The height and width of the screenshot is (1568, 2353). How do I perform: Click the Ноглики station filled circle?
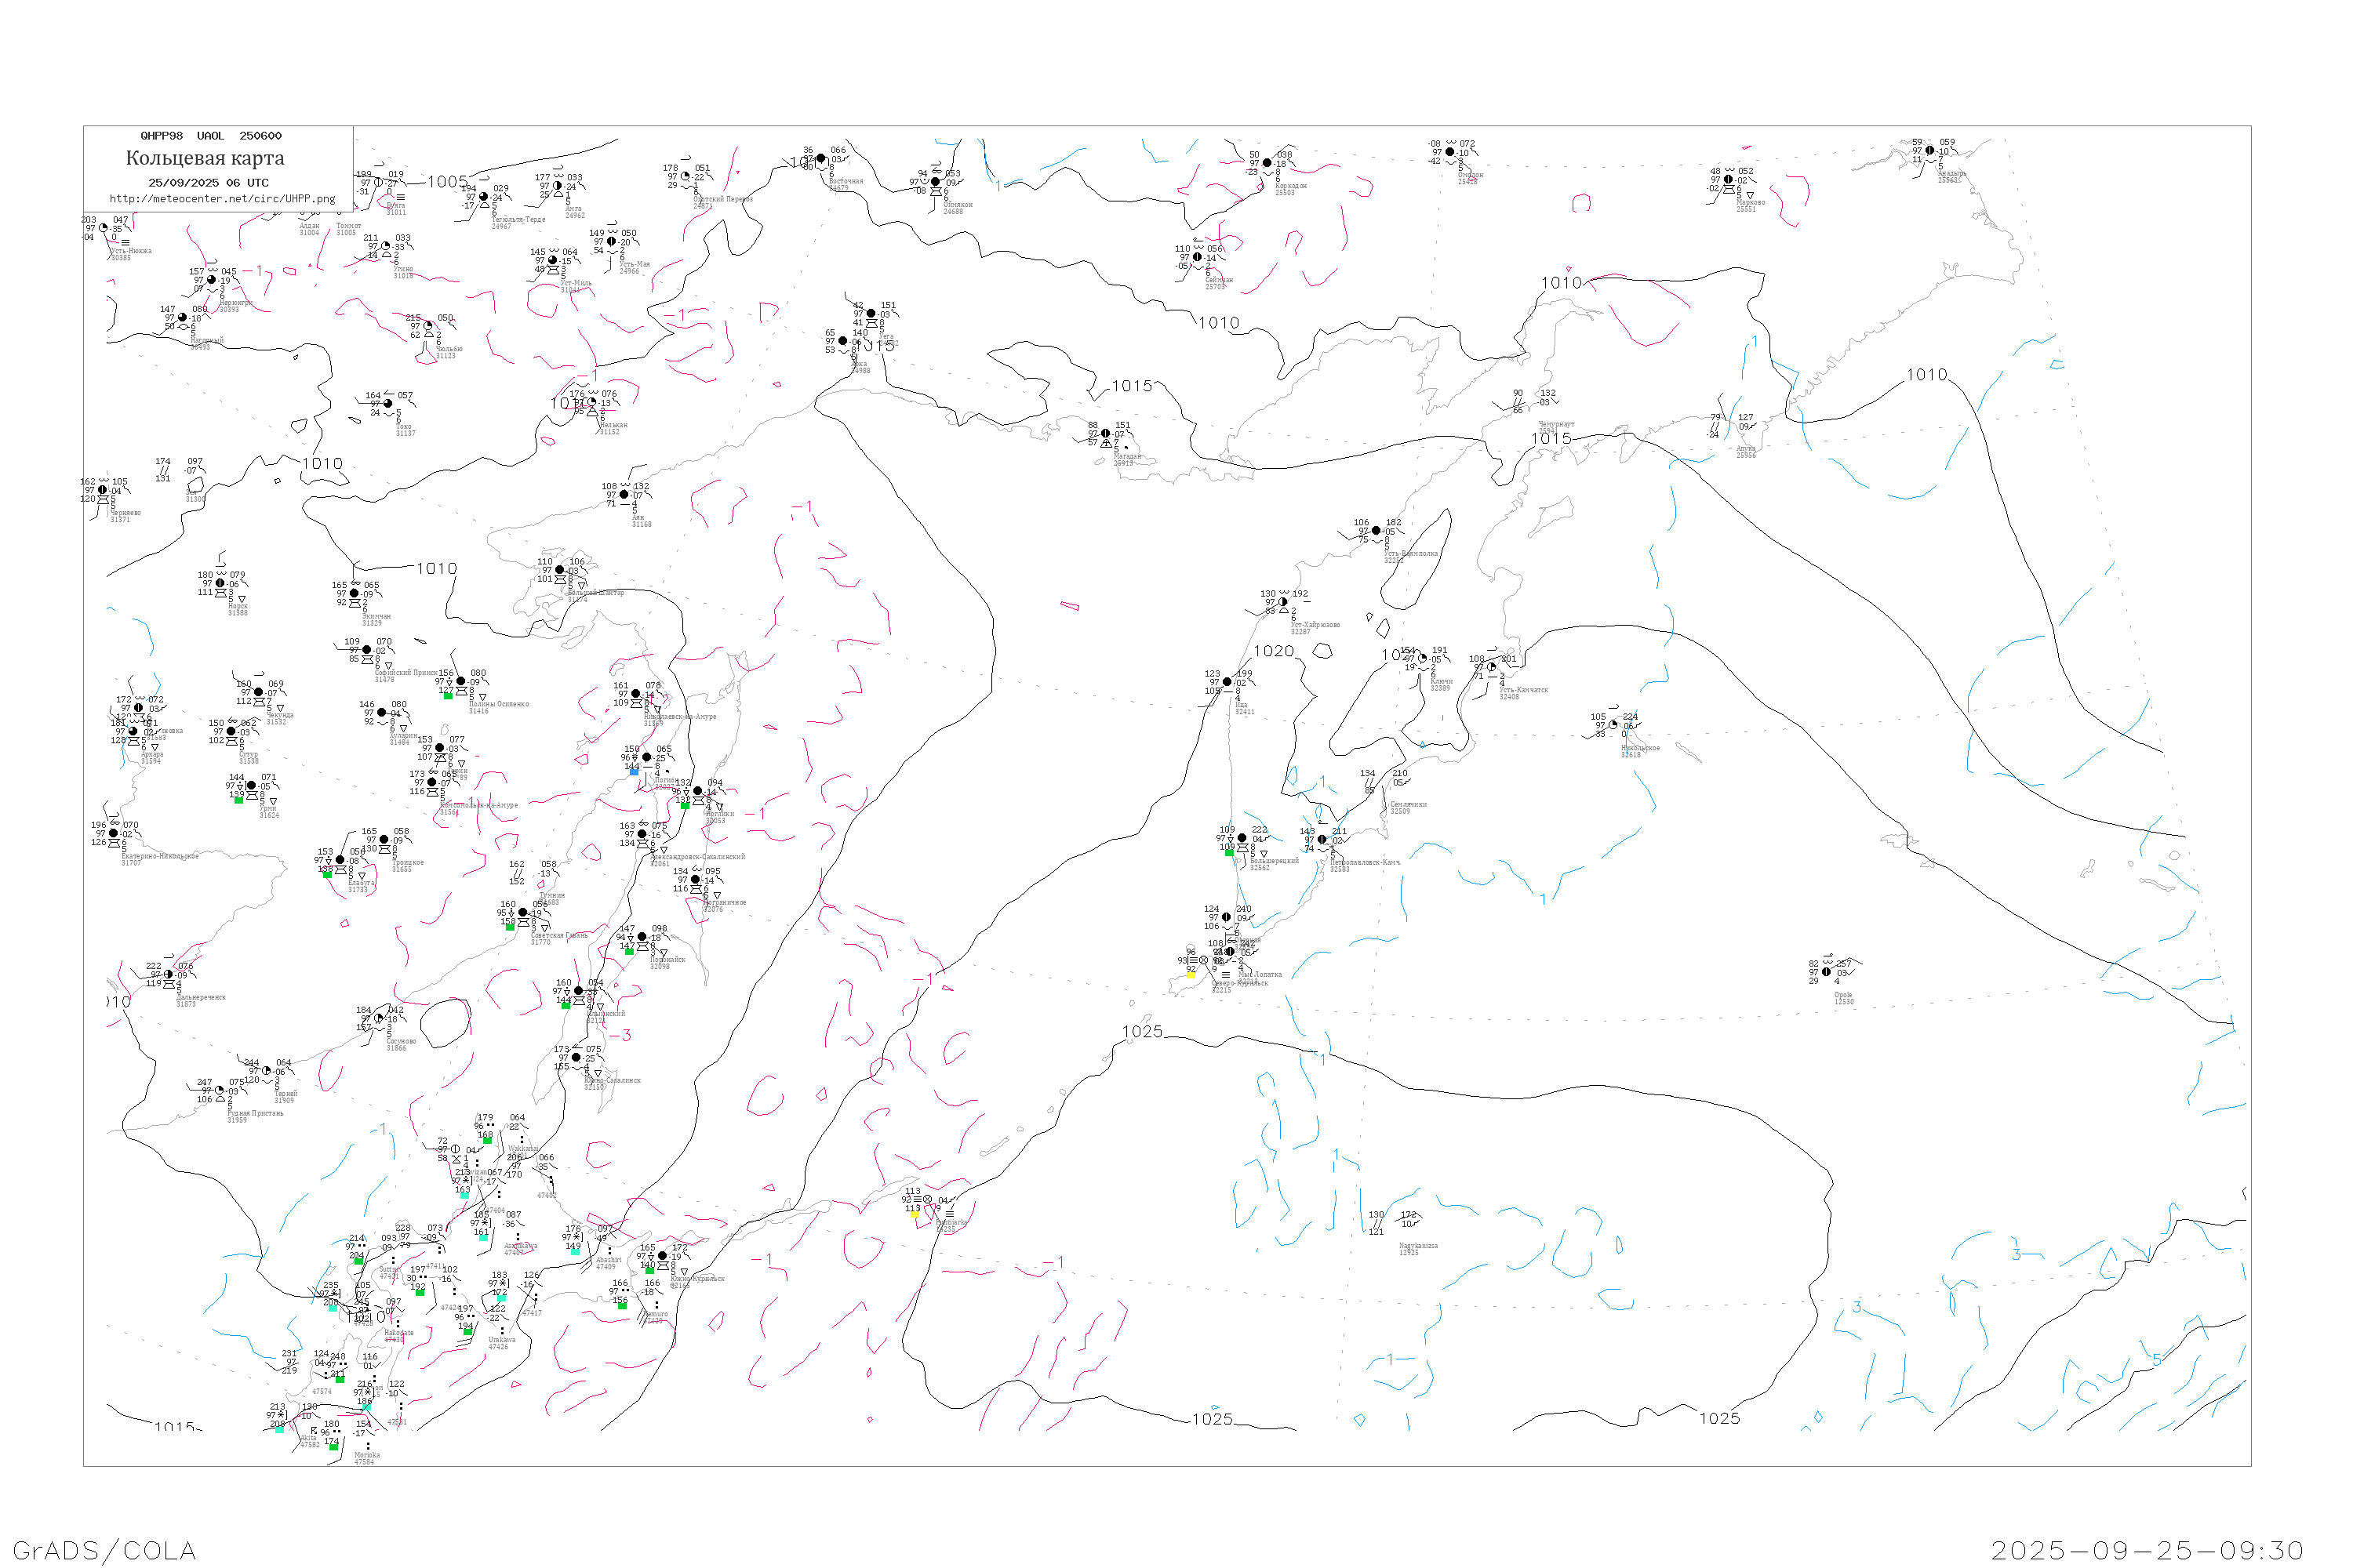point(698,791)
